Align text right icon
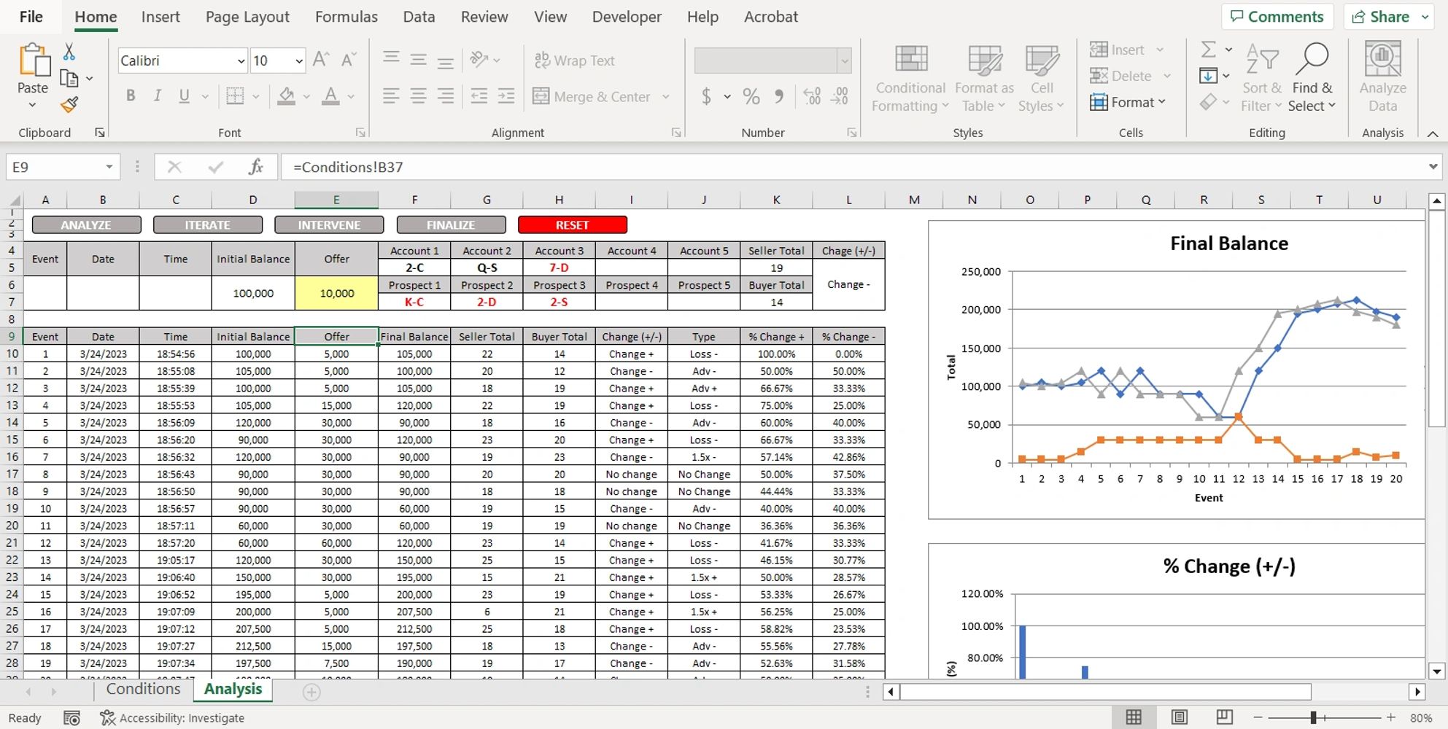Screen dimensions: 1448x729 point(445,96)
